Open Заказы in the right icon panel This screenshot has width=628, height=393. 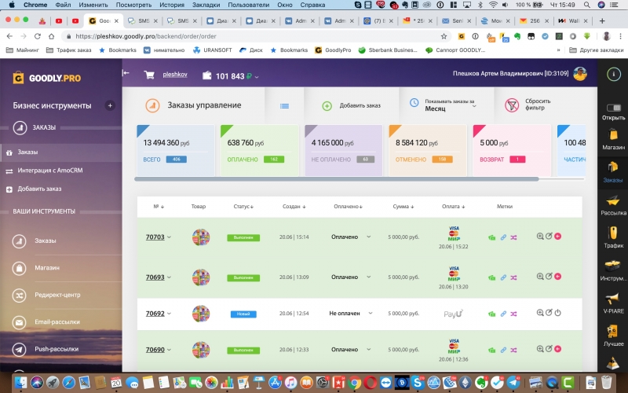click(x=613, y=172)
